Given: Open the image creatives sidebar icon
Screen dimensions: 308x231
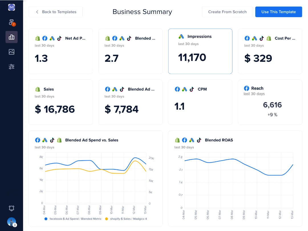Looking at the screenshot, I should point(12,52).
